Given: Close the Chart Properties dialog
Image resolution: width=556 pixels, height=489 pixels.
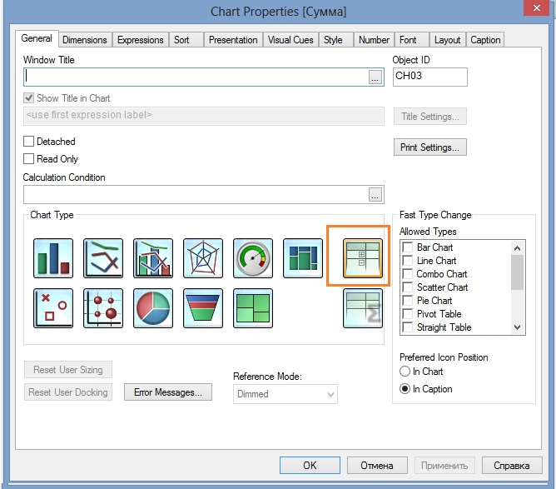Looking at the screenshot, I should [537, 7].
